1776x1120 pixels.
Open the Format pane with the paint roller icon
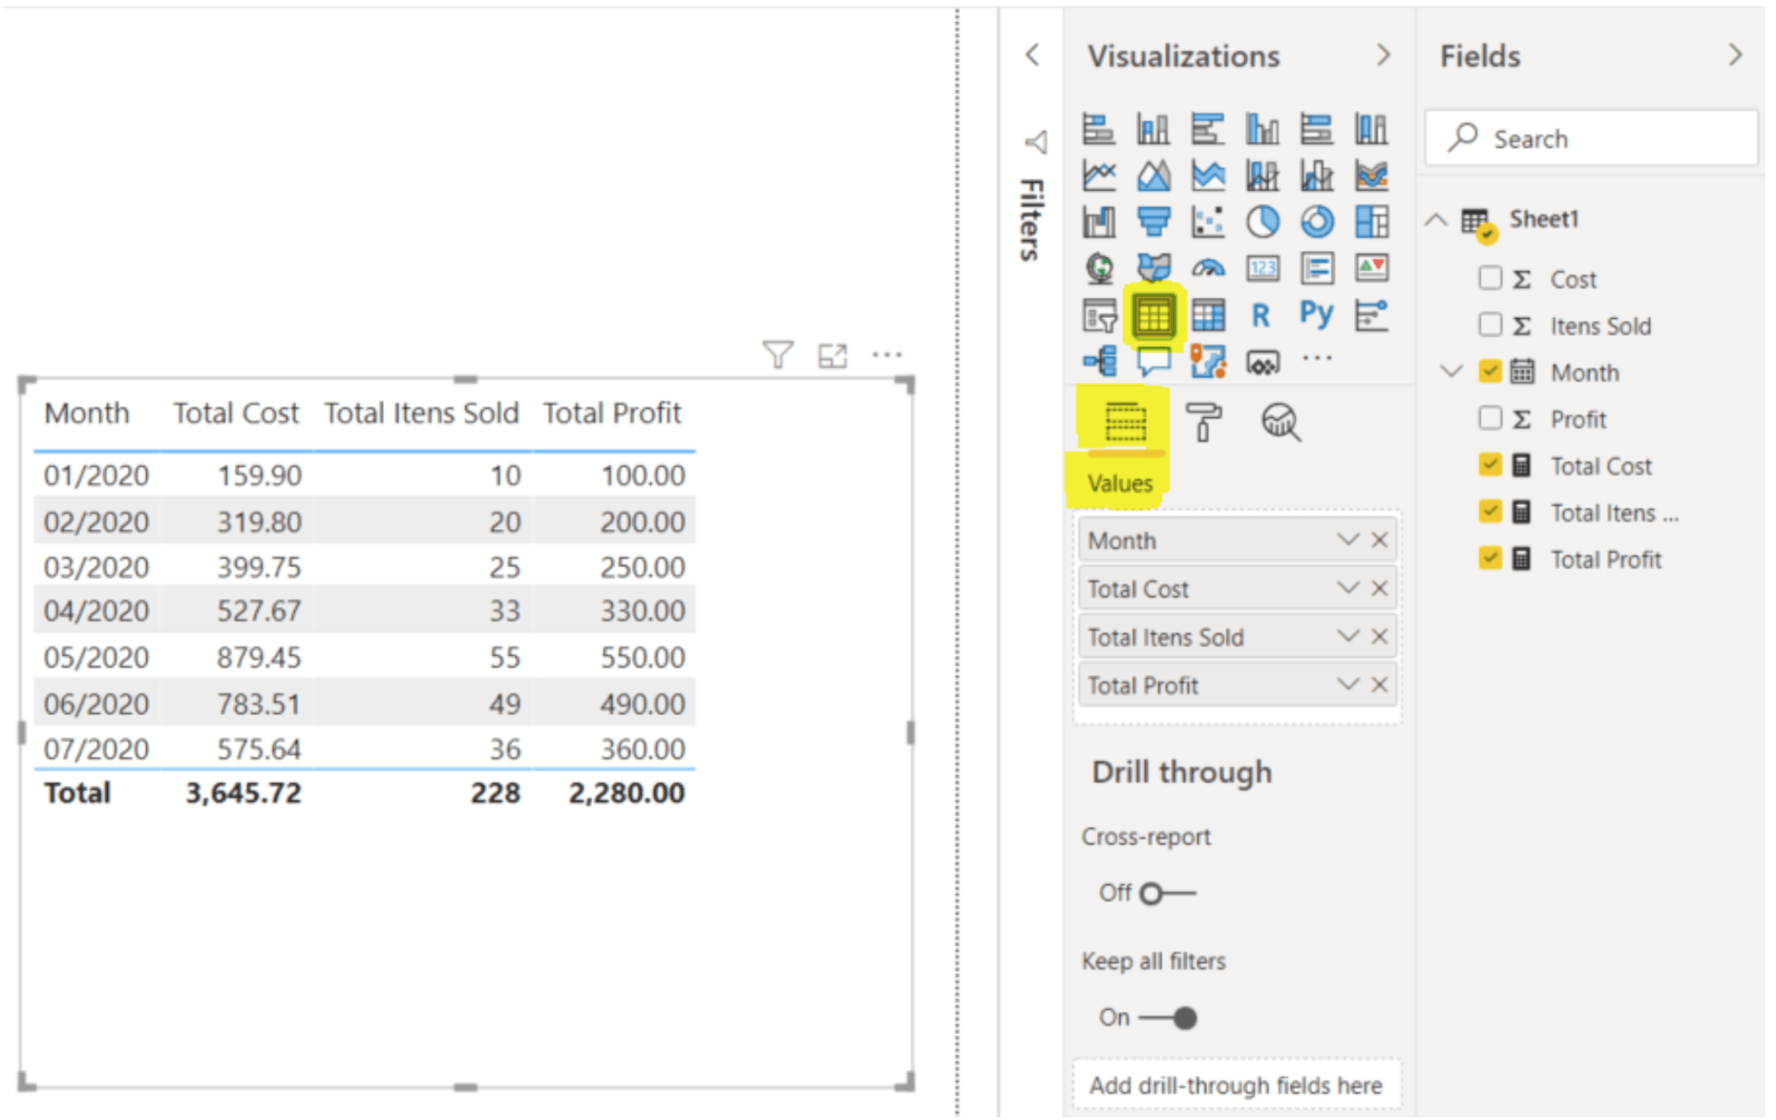pyautogui.click(x=1205, y=422)
